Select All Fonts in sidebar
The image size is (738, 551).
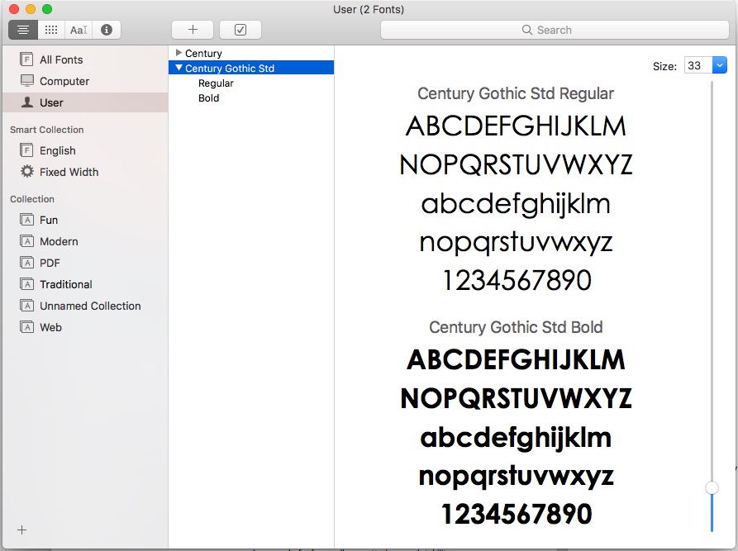(x=85, y=59)
